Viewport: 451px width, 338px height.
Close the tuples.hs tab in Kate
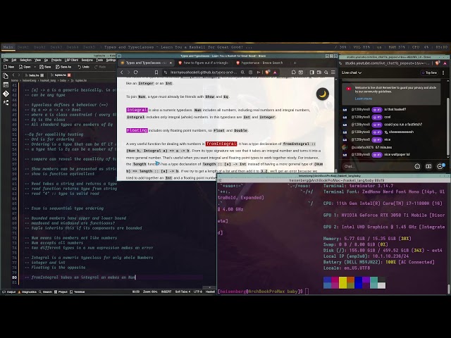69,75
